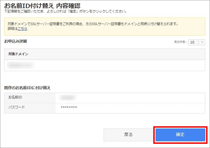This screenshot has height=148, width=210.
Task: Click the 詳細は text before the link
Action: (x=13, y=29)
